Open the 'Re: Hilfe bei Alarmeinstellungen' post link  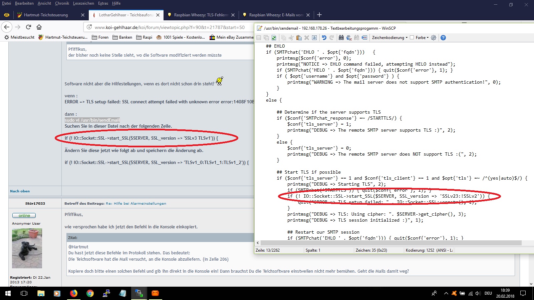click(136, 203)
